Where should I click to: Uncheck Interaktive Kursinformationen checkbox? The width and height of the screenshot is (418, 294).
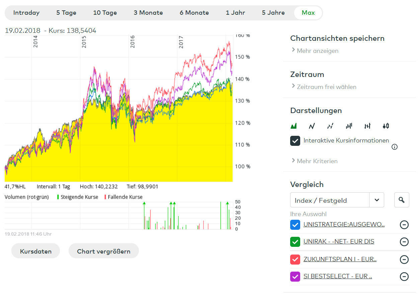tap(295, 141)
